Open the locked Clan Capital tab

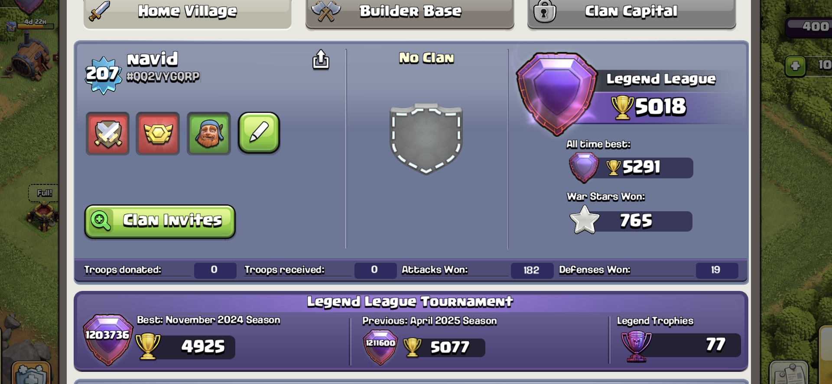pos(631,13)
